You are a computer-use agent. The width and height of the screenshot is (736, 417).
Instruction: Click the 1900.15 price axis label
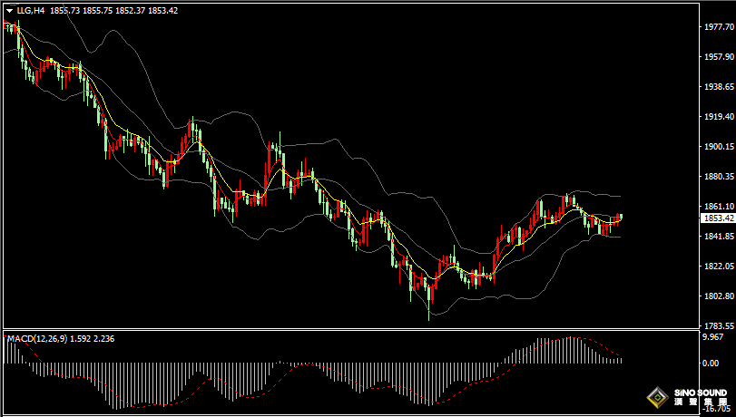tap(718, 147)
